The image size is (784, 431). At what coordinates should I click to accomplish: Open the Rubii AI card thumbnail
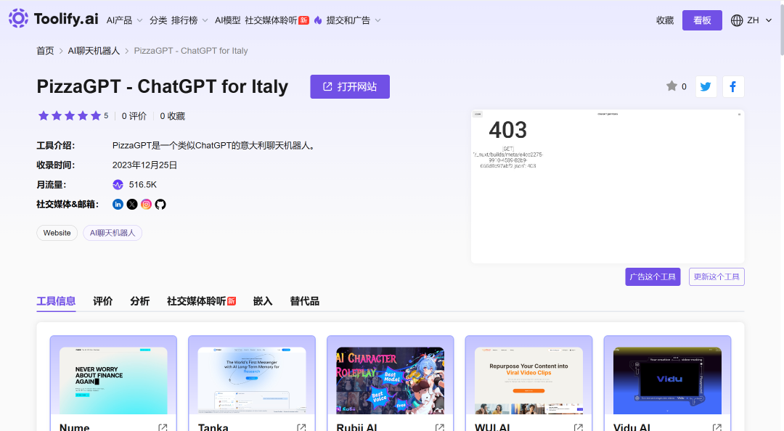pos(391,380)
